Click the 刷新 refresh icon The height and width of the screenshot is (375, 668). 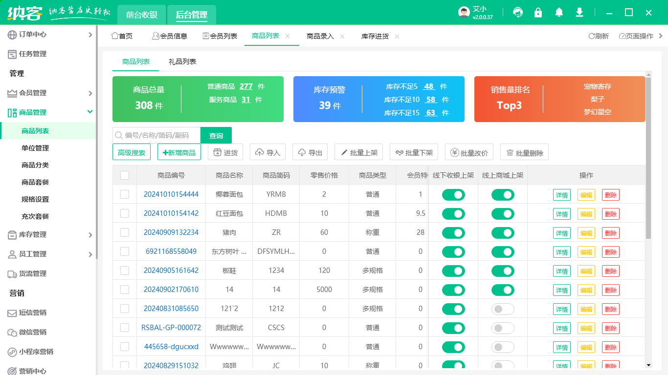(x=599, y=36)
